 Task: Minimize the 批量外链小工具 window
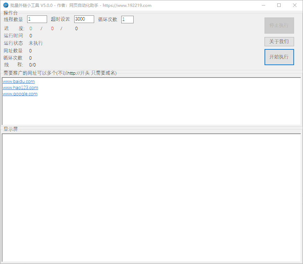(x=263, y=5)
